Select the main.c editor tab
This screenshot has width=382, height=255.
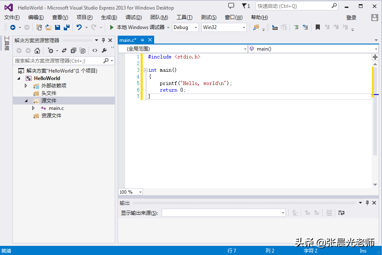pos(128,40)
